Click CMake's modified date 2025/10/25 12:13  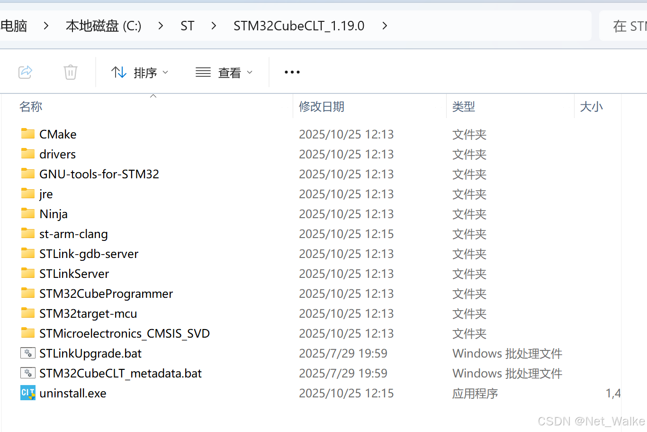pyautogui.click(x=346, y=134)
